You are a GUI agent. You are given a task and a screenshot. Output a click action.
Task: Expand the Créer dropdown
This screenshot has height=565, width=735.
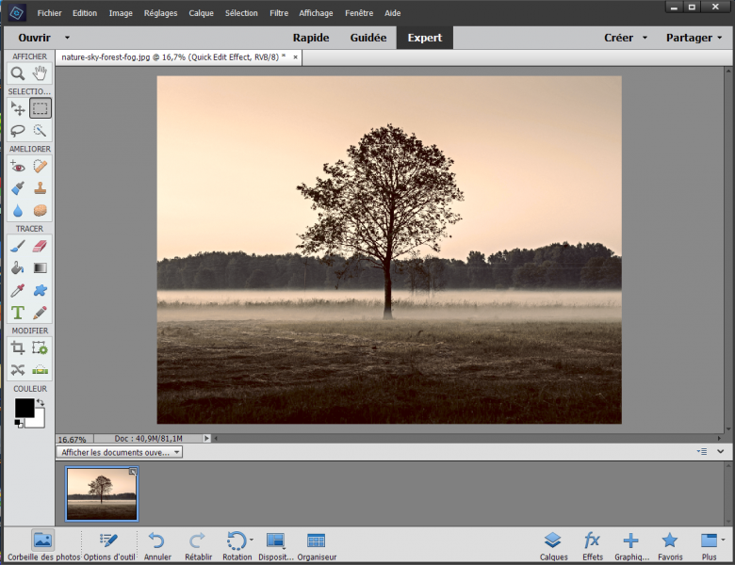[645, 38]
